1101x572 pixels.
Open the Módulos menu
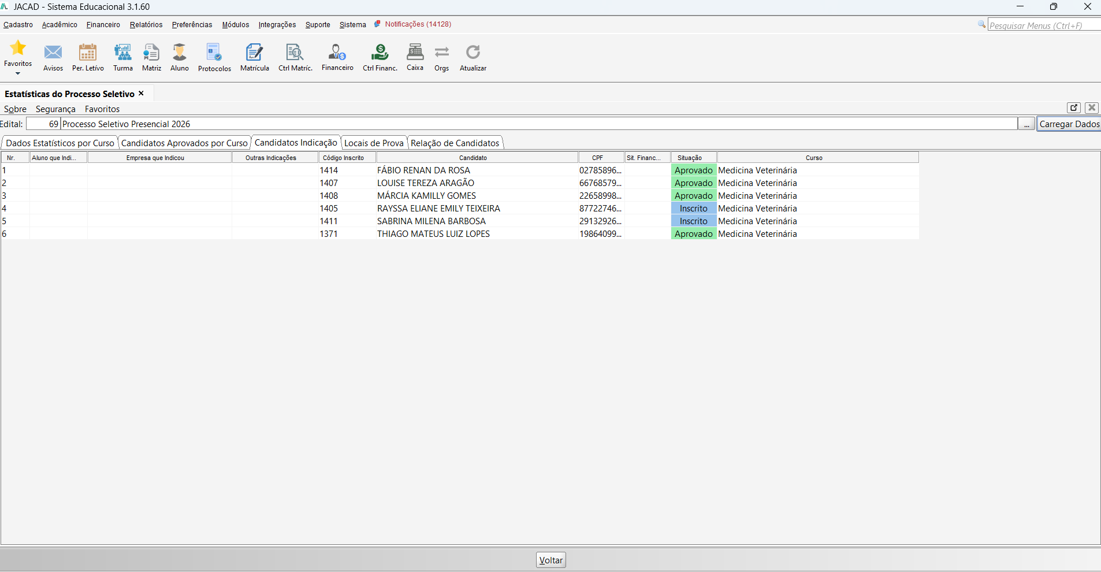click(x=236, y=25)
